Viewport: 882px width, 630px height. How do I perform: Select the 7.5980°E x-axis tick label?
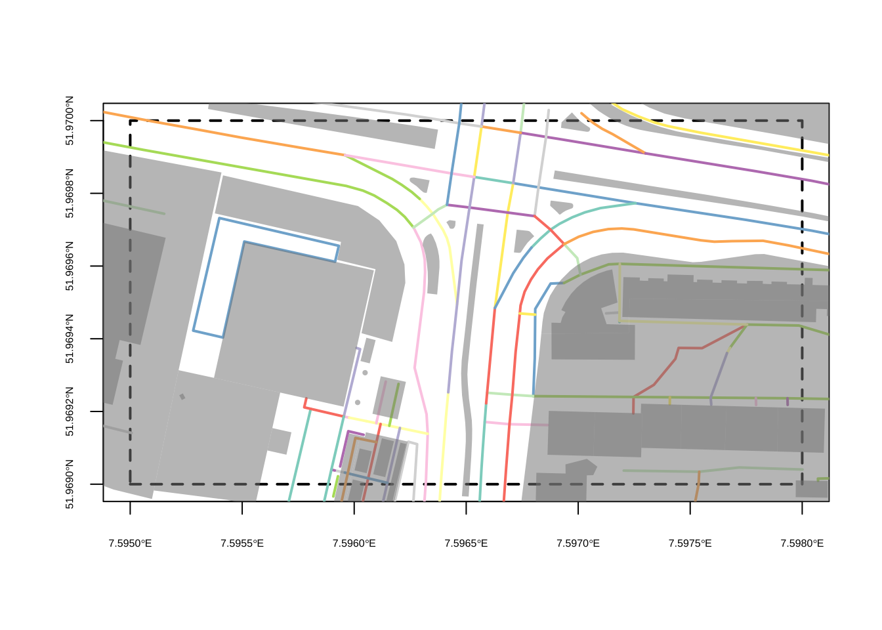click(802, 543)
